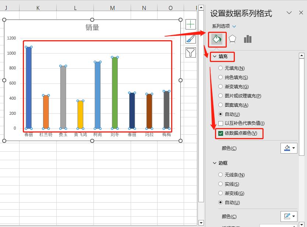Click the gray bar for 费玉
Image resolution: width=307 pixels, height=227 pixels.
tap(63, 97)
